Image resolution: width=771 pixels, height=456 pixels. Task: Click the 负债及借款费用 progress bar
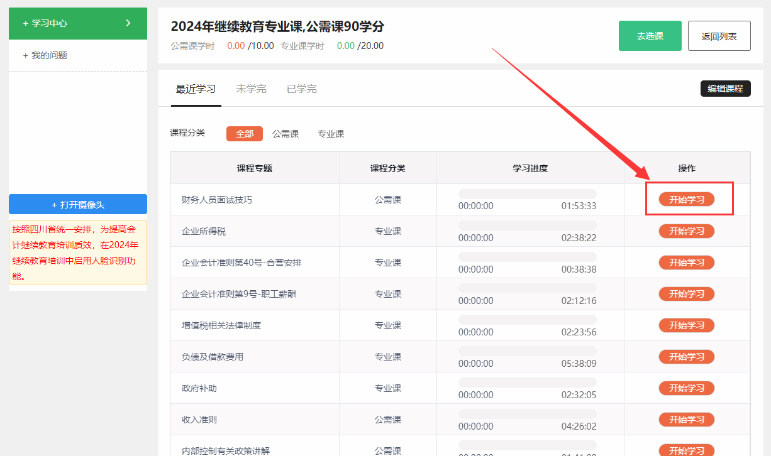tap(527, 351)
